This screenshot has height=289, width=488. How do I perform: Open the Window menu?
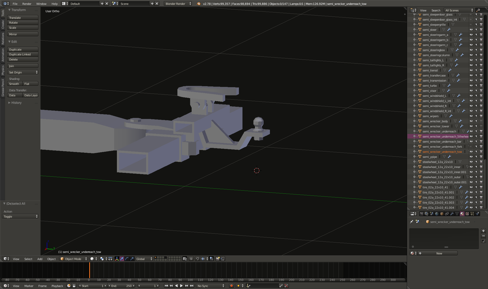(41, 4)
